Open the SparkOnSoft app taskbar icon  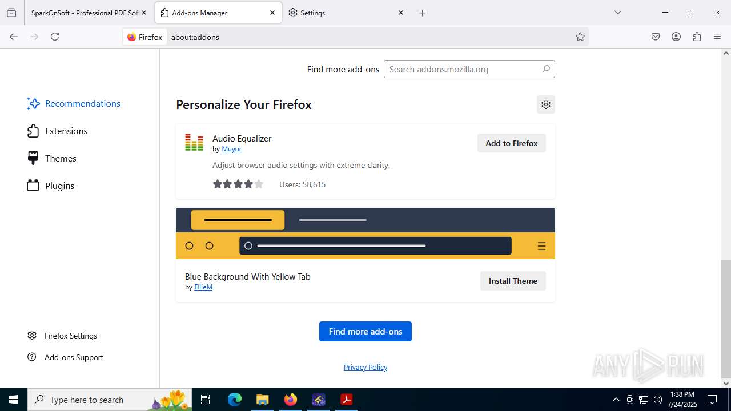[x=319, y=400]
